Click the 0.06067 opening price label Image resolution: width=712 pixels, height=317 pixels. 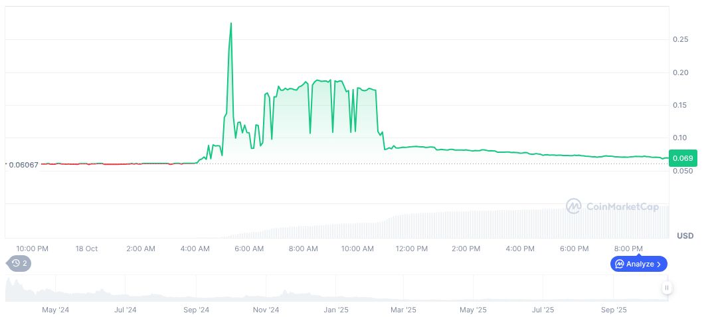coord(23,164)
